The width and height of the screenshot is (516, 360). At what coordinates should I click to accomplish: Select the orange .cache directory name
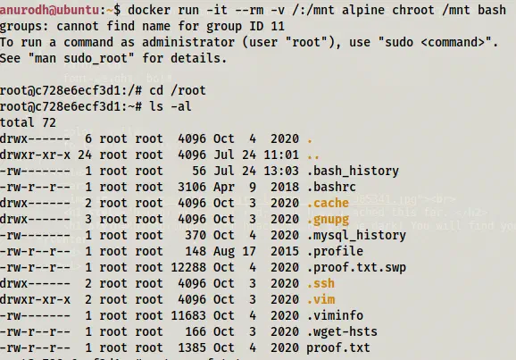click(x=328, y=203)
